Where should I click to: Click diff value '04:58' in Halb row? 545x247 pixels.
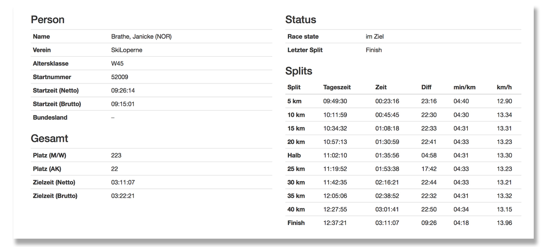[x=429, y=155]
